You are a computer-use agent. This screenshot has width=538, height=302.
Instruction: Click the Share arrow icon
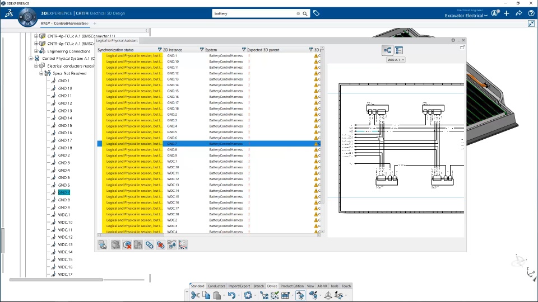519,13
